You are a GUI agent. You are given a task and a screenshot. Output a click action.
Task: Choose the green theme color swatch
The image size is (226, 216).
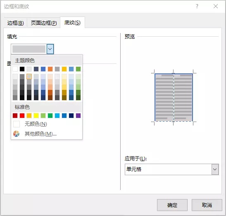[x=78, y=69]
